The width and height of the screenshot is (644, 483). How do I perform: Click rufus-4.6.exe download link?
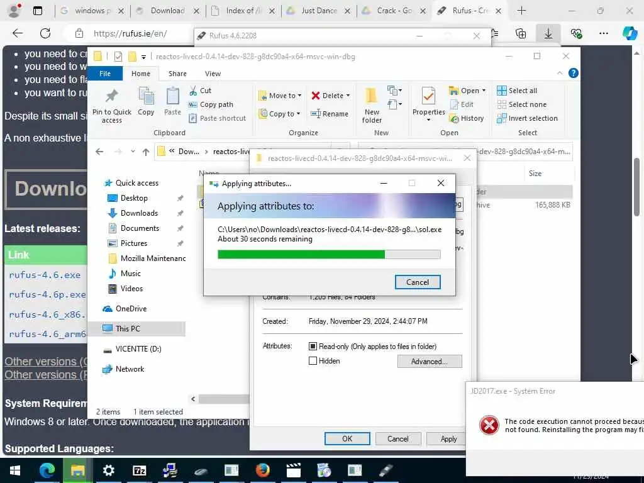click(45, 275)
